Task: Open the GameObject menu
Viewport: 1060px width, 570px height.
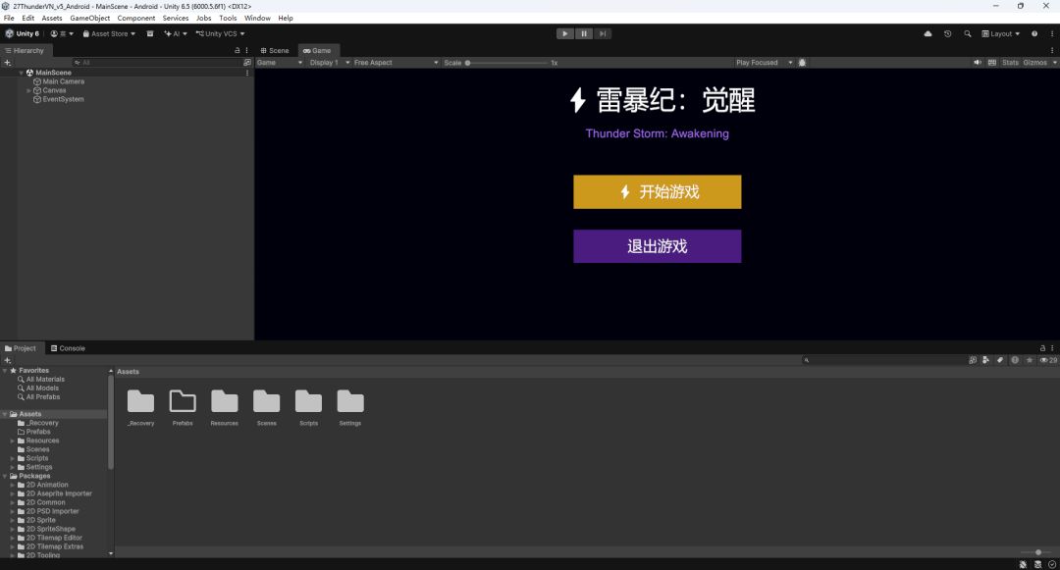Action: pos(90,19)
